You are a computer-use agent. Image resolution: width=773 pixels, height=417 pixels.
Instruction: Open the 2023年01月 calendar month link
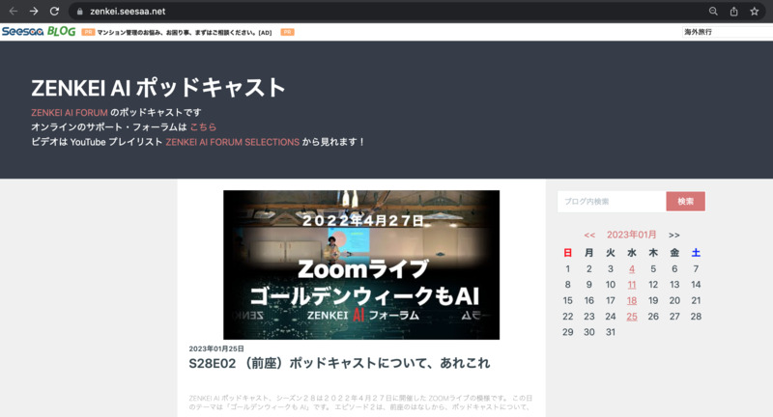[x=631, y=235]
